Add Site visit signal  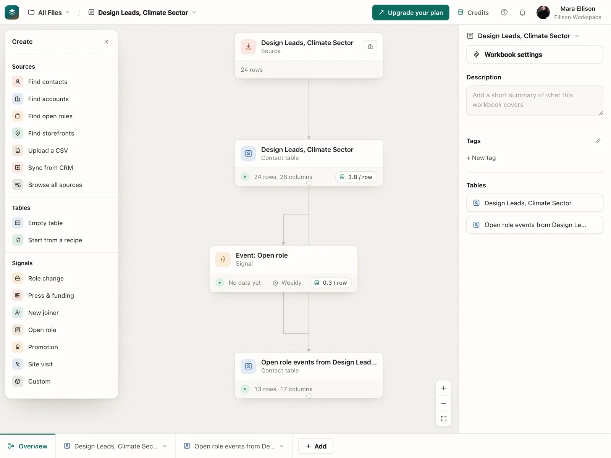coord(61,364)
